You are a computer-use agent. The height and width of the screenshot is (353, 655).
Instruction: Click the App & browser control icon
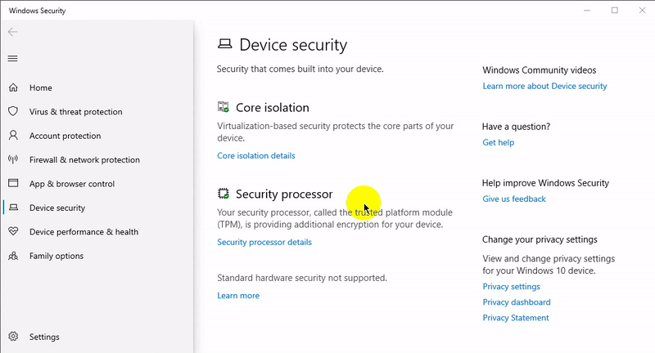tap(13, 184)
